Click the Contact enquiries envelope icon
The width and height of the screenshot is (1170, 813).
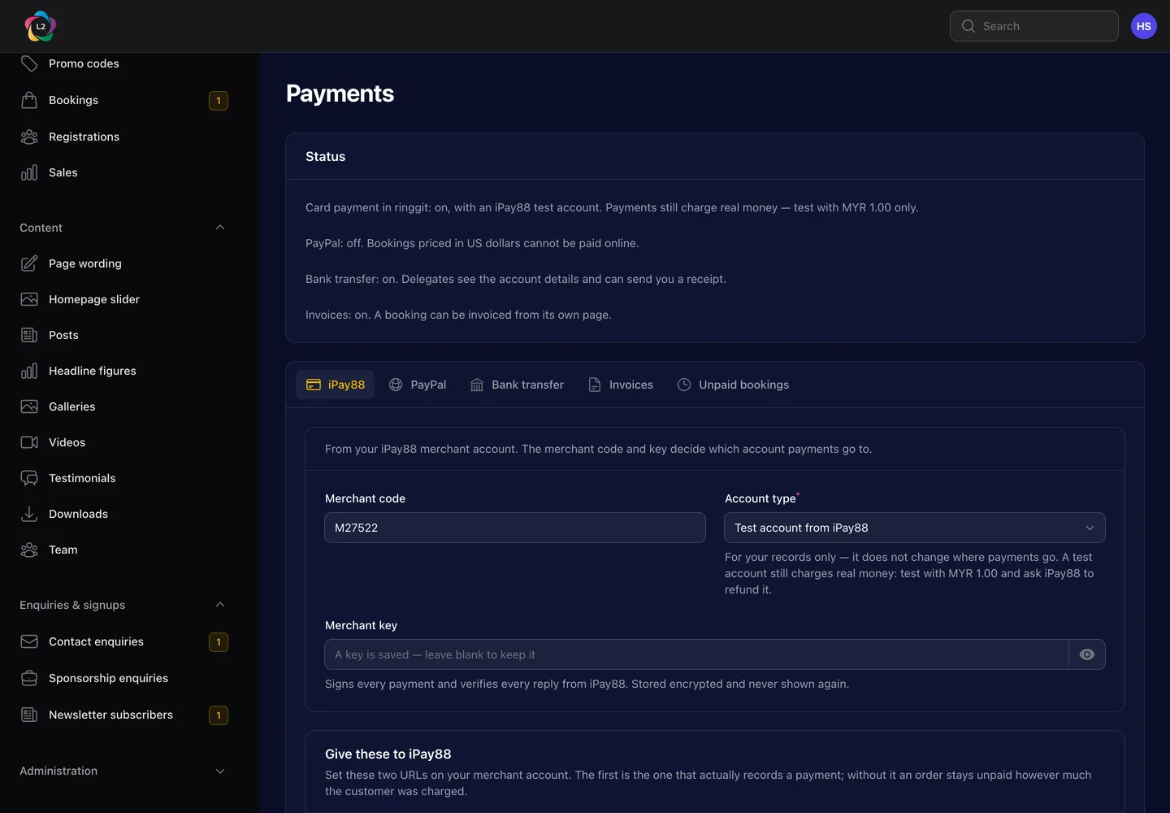coord(29,641)
